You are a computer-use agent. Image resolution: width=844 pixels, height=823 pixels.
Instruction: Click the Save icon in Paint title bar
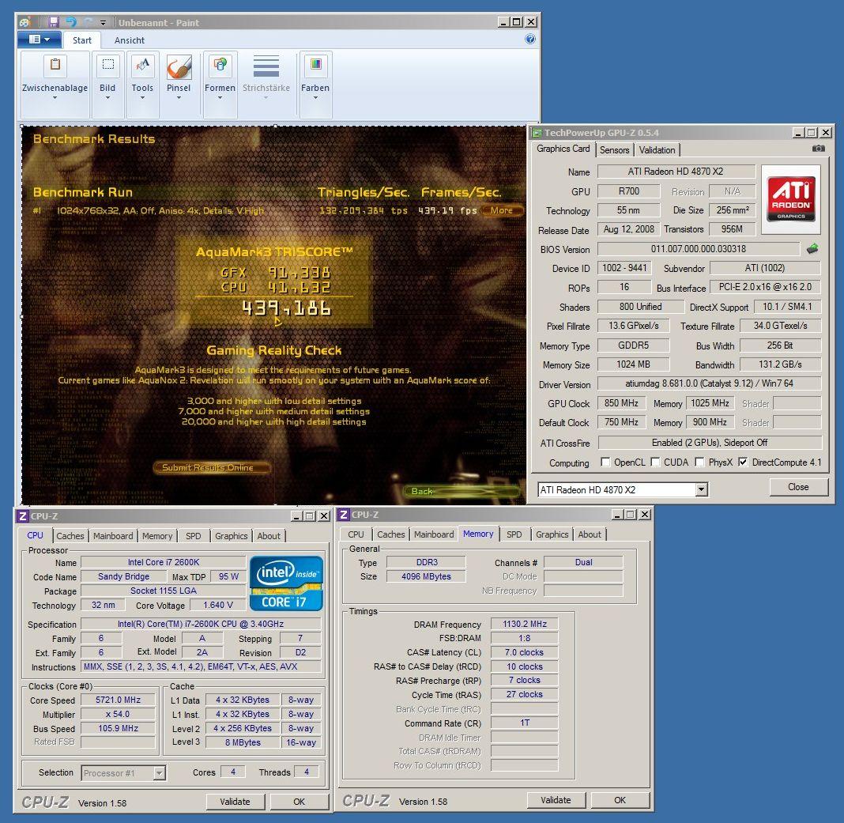pyautogui.click(x=53, y=22)
